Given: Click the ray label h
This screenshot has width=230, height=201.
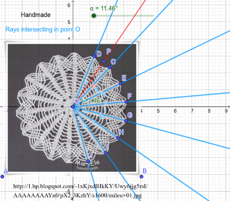Looking at the screenshot, I should click(x=103, y=95).
